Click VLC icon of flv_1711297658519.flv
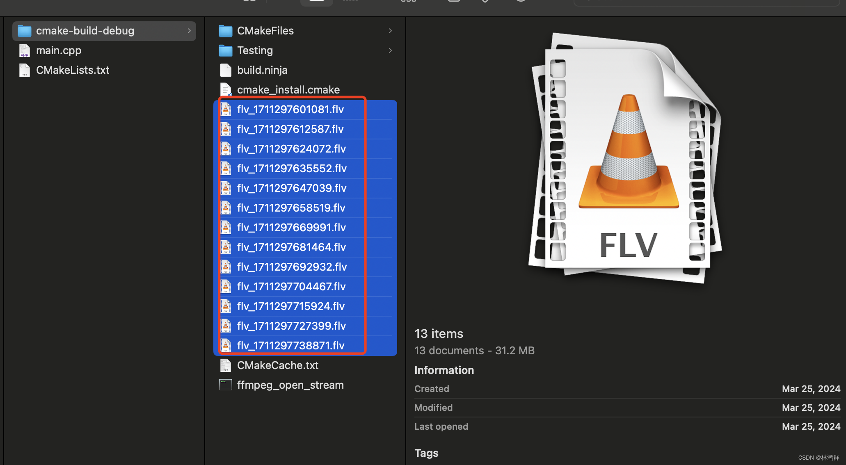Image resolution: width=846 pixels, height=465 pixels. 226,208
